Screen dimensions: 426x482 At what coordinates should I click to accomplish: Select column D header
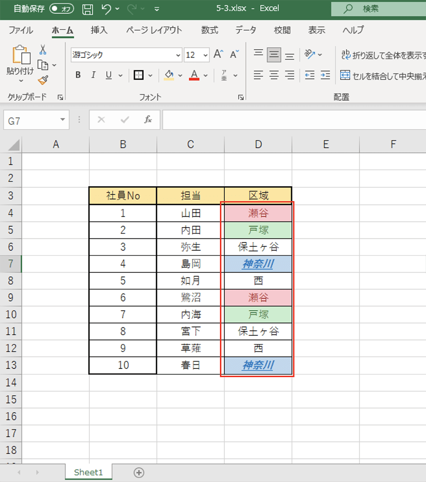coord(258,144)
